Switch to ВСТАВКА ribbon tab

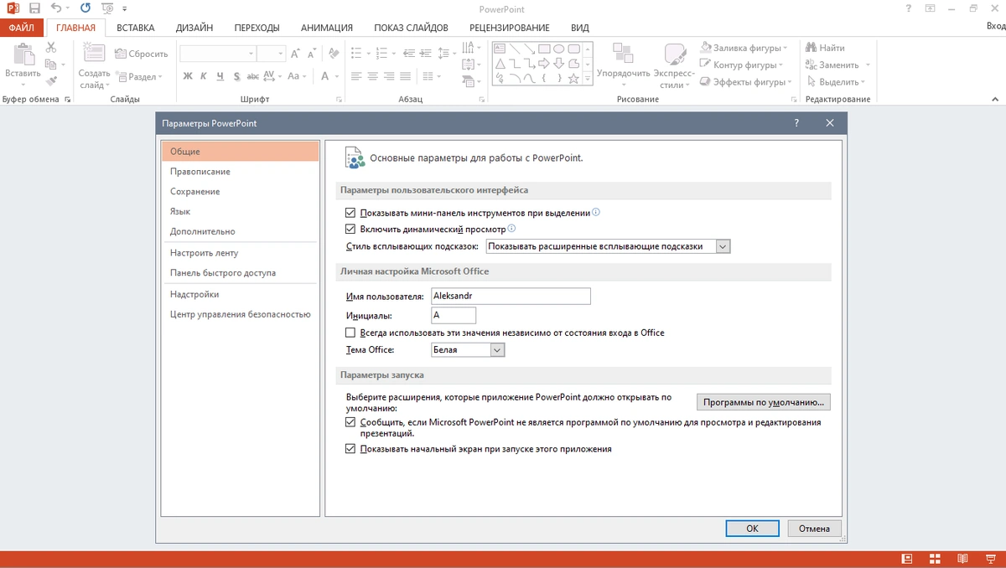(136, 28)
